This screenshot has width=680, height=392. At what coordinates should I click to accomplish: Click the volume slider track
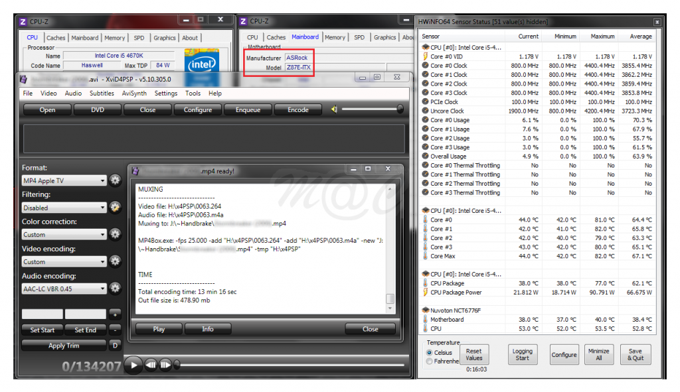tap(372, 109)
